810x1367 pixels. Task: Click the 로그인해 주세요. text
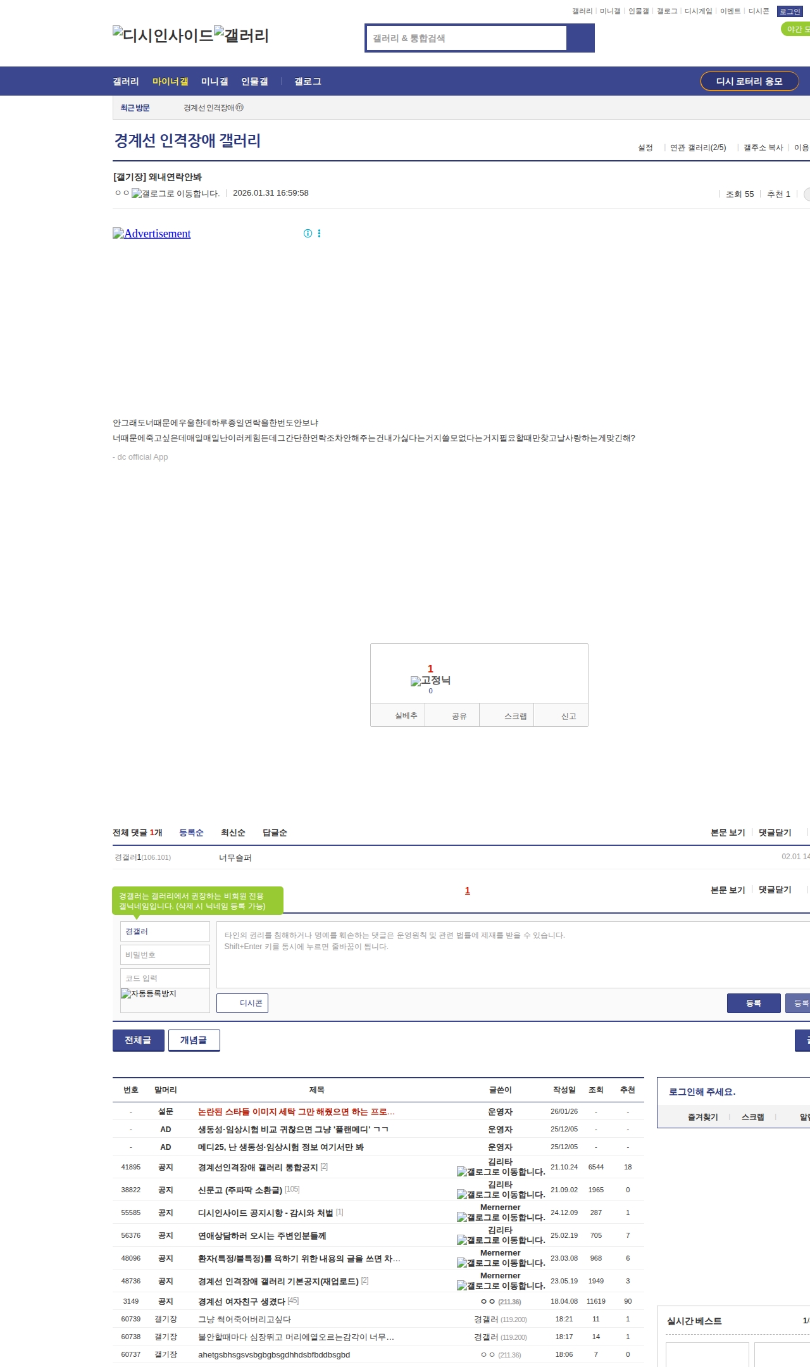[x=702, y=1092]
